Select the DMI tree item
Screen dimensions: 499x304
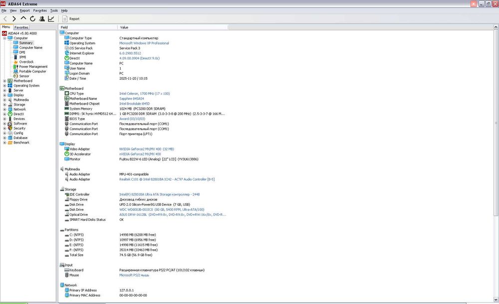click(22, 52)
